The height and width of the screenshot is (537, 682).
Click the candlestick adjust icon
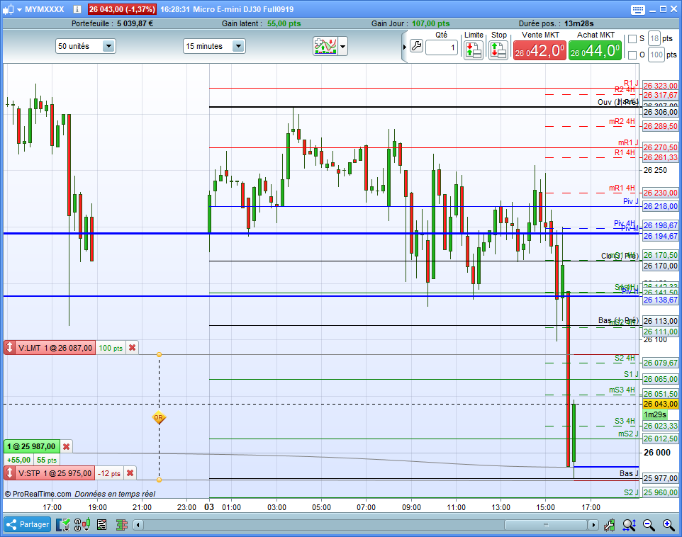[609, 525]
